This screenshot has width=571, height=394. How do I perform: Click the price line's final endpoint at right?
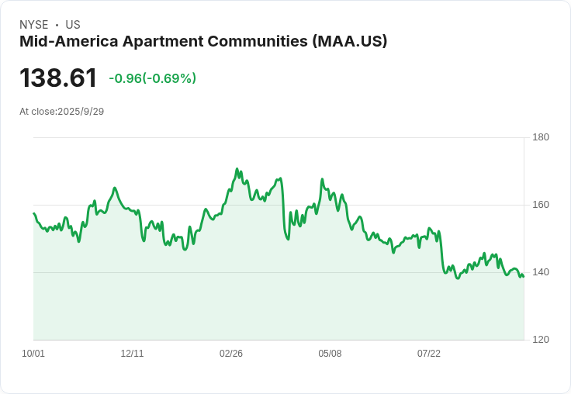coord(524,277)
